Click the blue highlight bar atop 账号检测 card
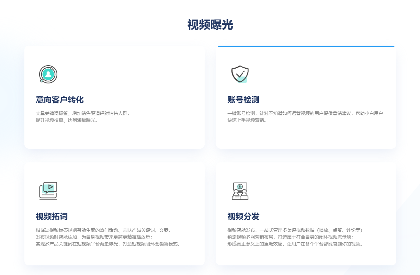Screen dimensions: 420x275 [306, 46]
